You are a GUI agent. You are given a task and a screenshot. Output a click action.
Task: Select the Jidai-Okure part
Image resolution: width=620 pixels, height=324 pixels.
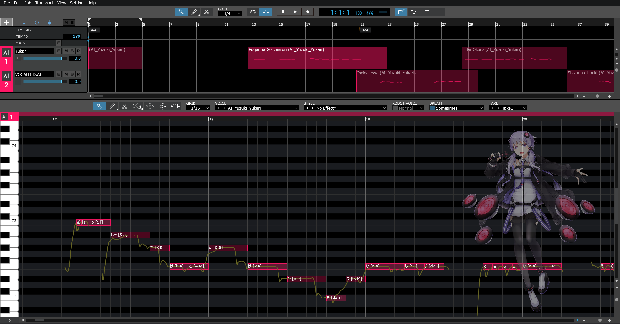[x=514, y=58]
